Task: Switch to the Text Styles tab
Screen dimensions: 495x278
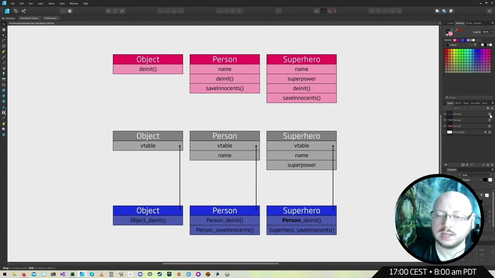Action: (475, 103)
